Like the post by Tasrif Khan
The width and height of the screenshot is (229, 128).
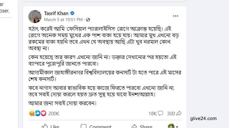coord(50,126)
